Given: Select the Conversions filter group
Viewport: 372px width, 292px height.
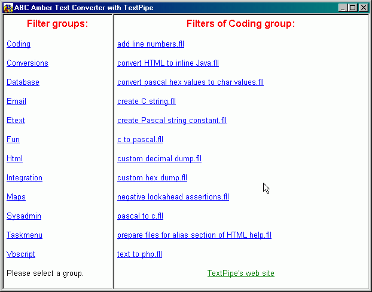Looking at the screenshot, I should point(28,63).
